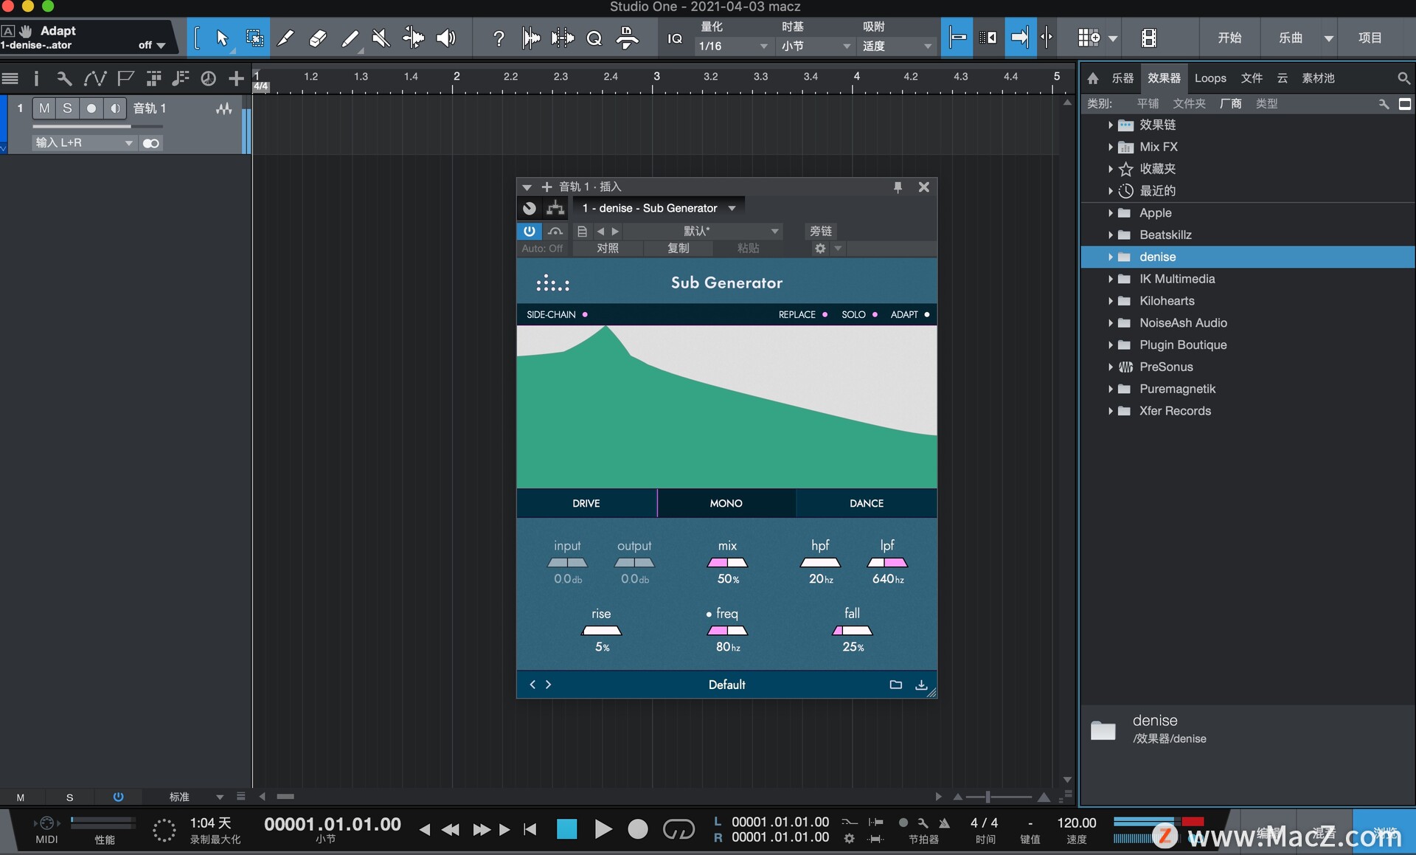Screen dimensions: 1416x855
Task: Toggle the SIDE-CHAIN option
Action: pyautogui.click(x=557, y=314)
